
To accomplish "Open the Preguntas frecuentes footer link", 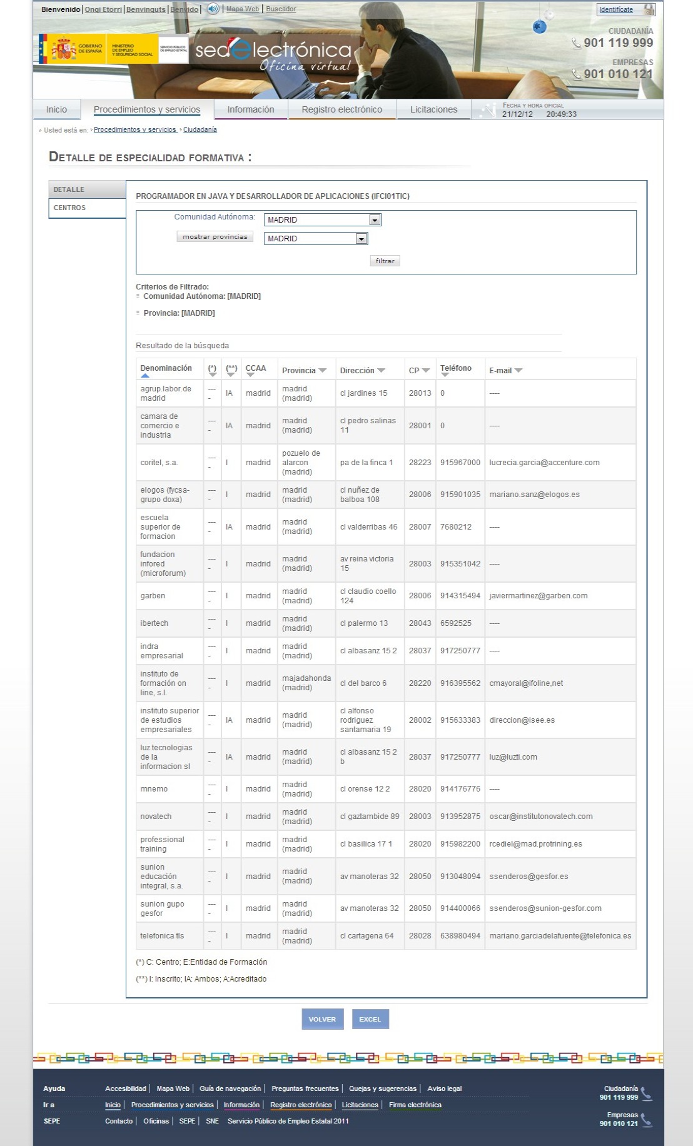I will [x=305, y=1088].
